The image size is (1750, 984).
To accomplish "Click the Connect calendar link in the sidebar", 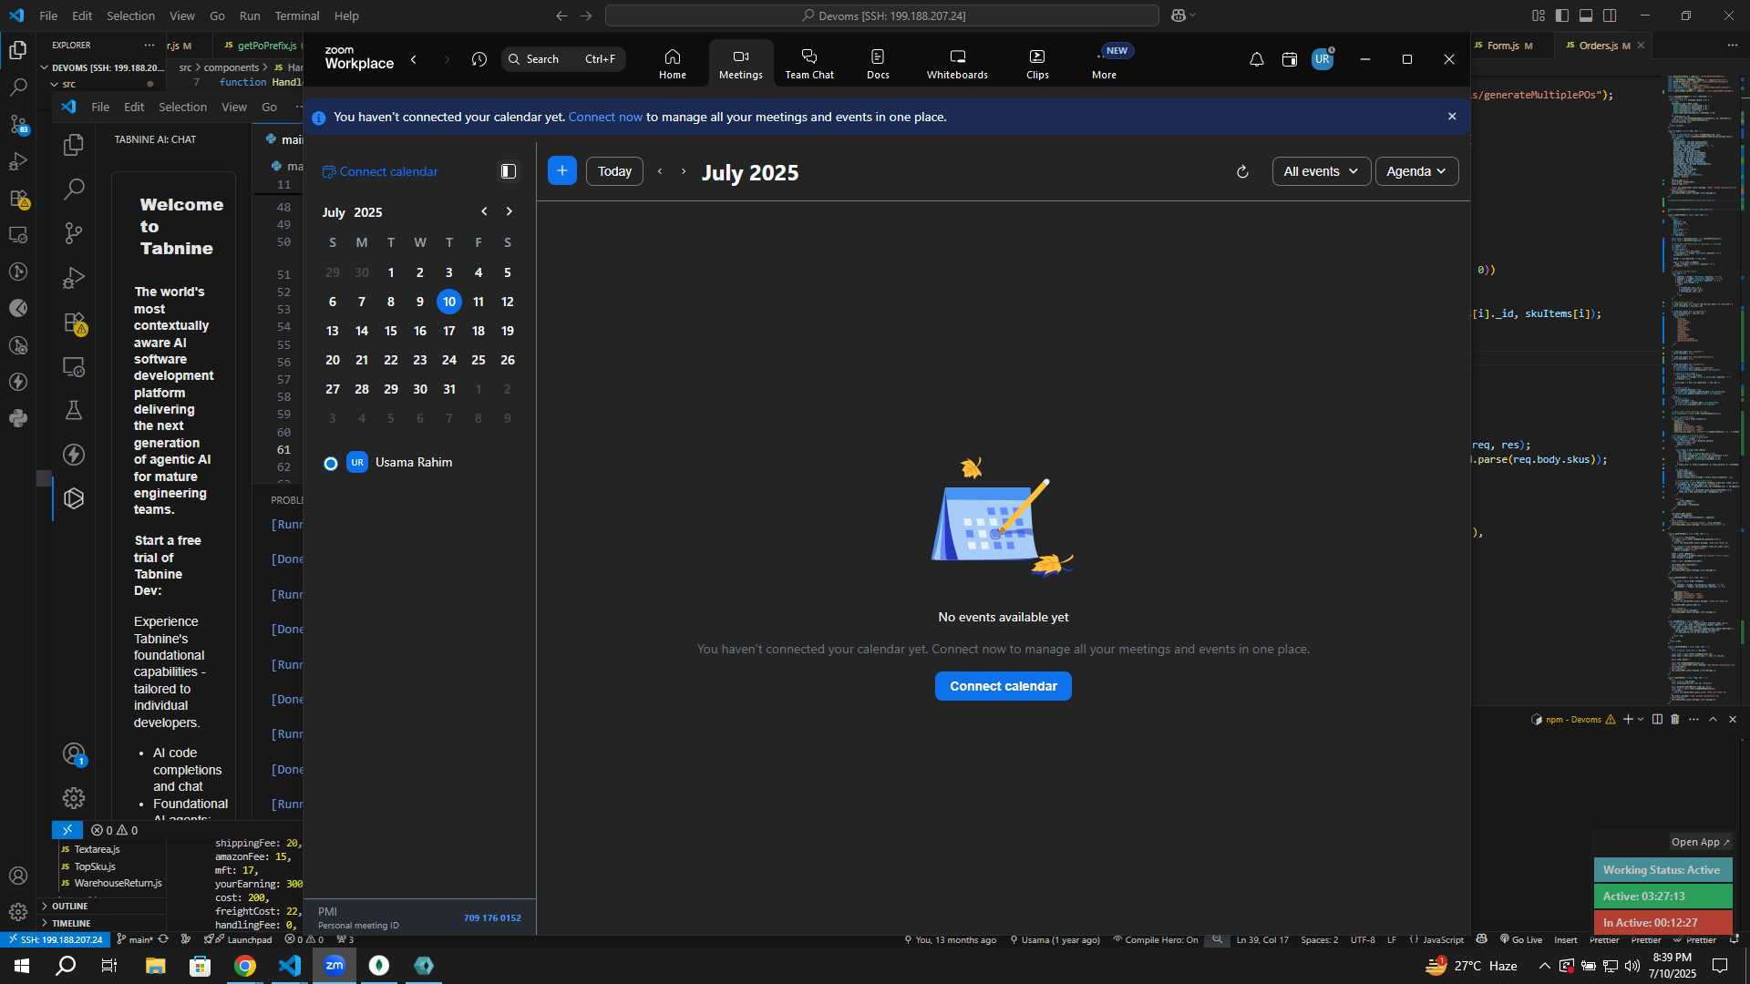I will coord(380,171).
